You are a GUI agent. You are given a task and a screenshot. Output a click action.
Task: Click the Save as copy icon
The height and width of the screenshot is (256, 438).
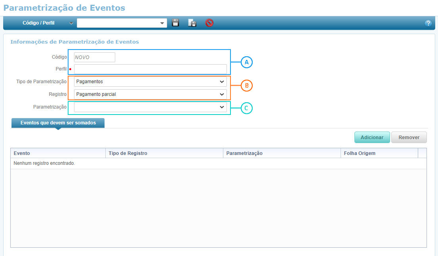(x=192, y=23)
